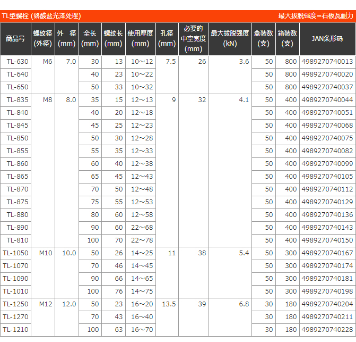Select the 13.5 hole diameter cell
Screen dimensions: 356x342
pyautogui.click(x=168, y=304)
